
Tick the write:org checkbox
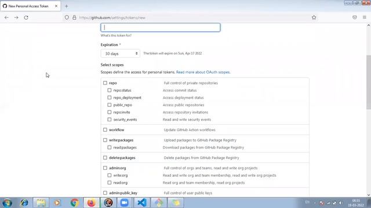[110, 176]
